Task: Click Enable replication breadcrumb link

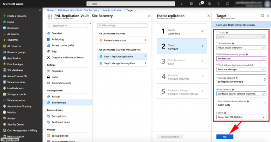Action: pyautogui.click(x=113, y=10)
